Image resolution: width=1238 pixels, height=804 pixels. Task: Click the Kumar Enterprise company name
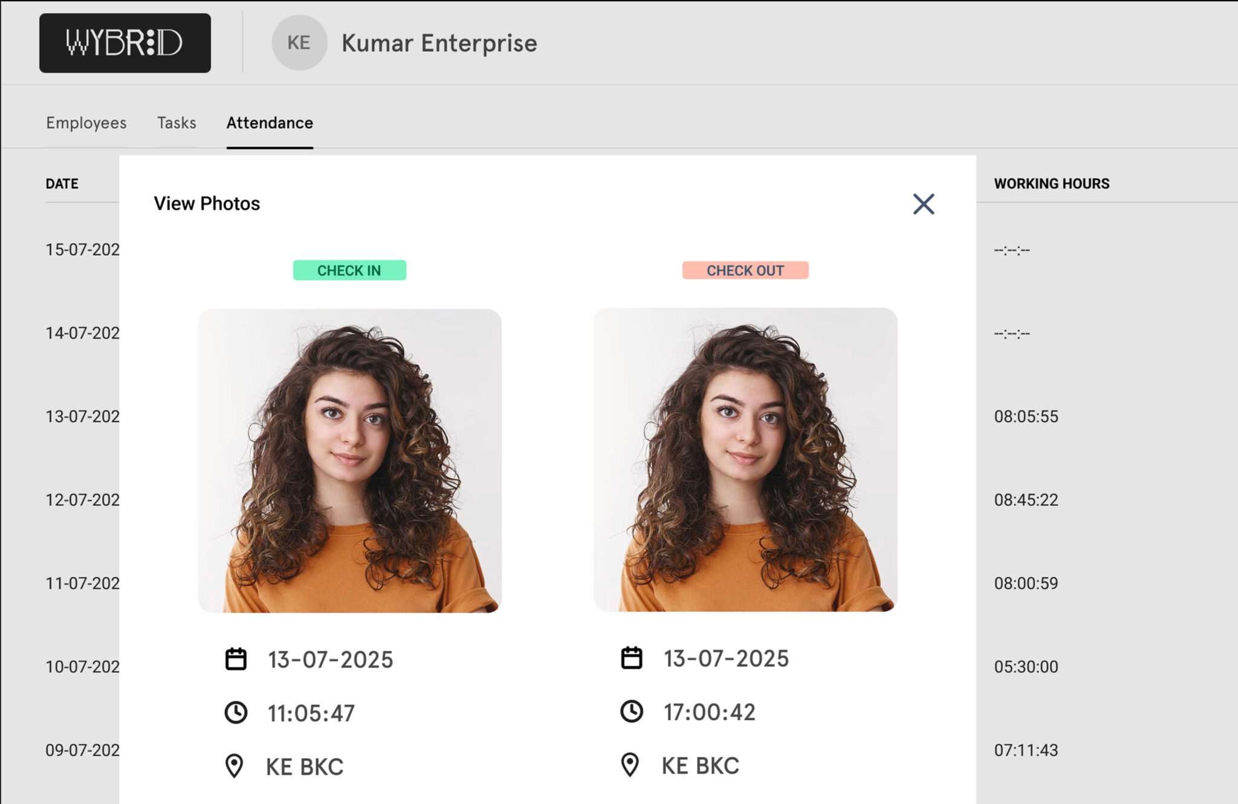(x=439, y=43)
